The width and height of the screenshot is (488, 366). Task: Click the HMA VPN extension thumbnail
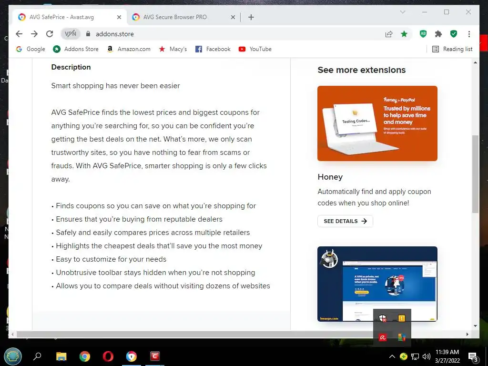point(377,284)
